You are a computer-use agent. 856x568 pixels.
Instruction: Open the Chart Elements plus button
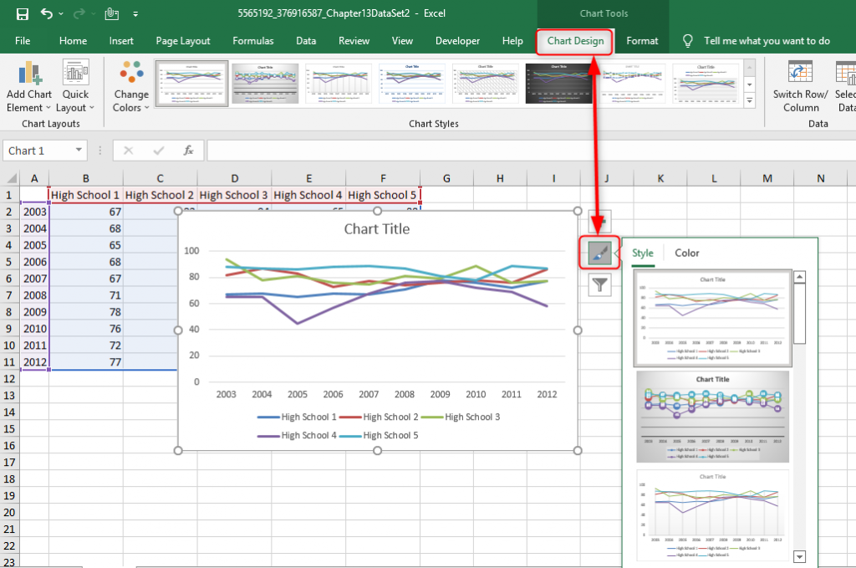point(599,221)
